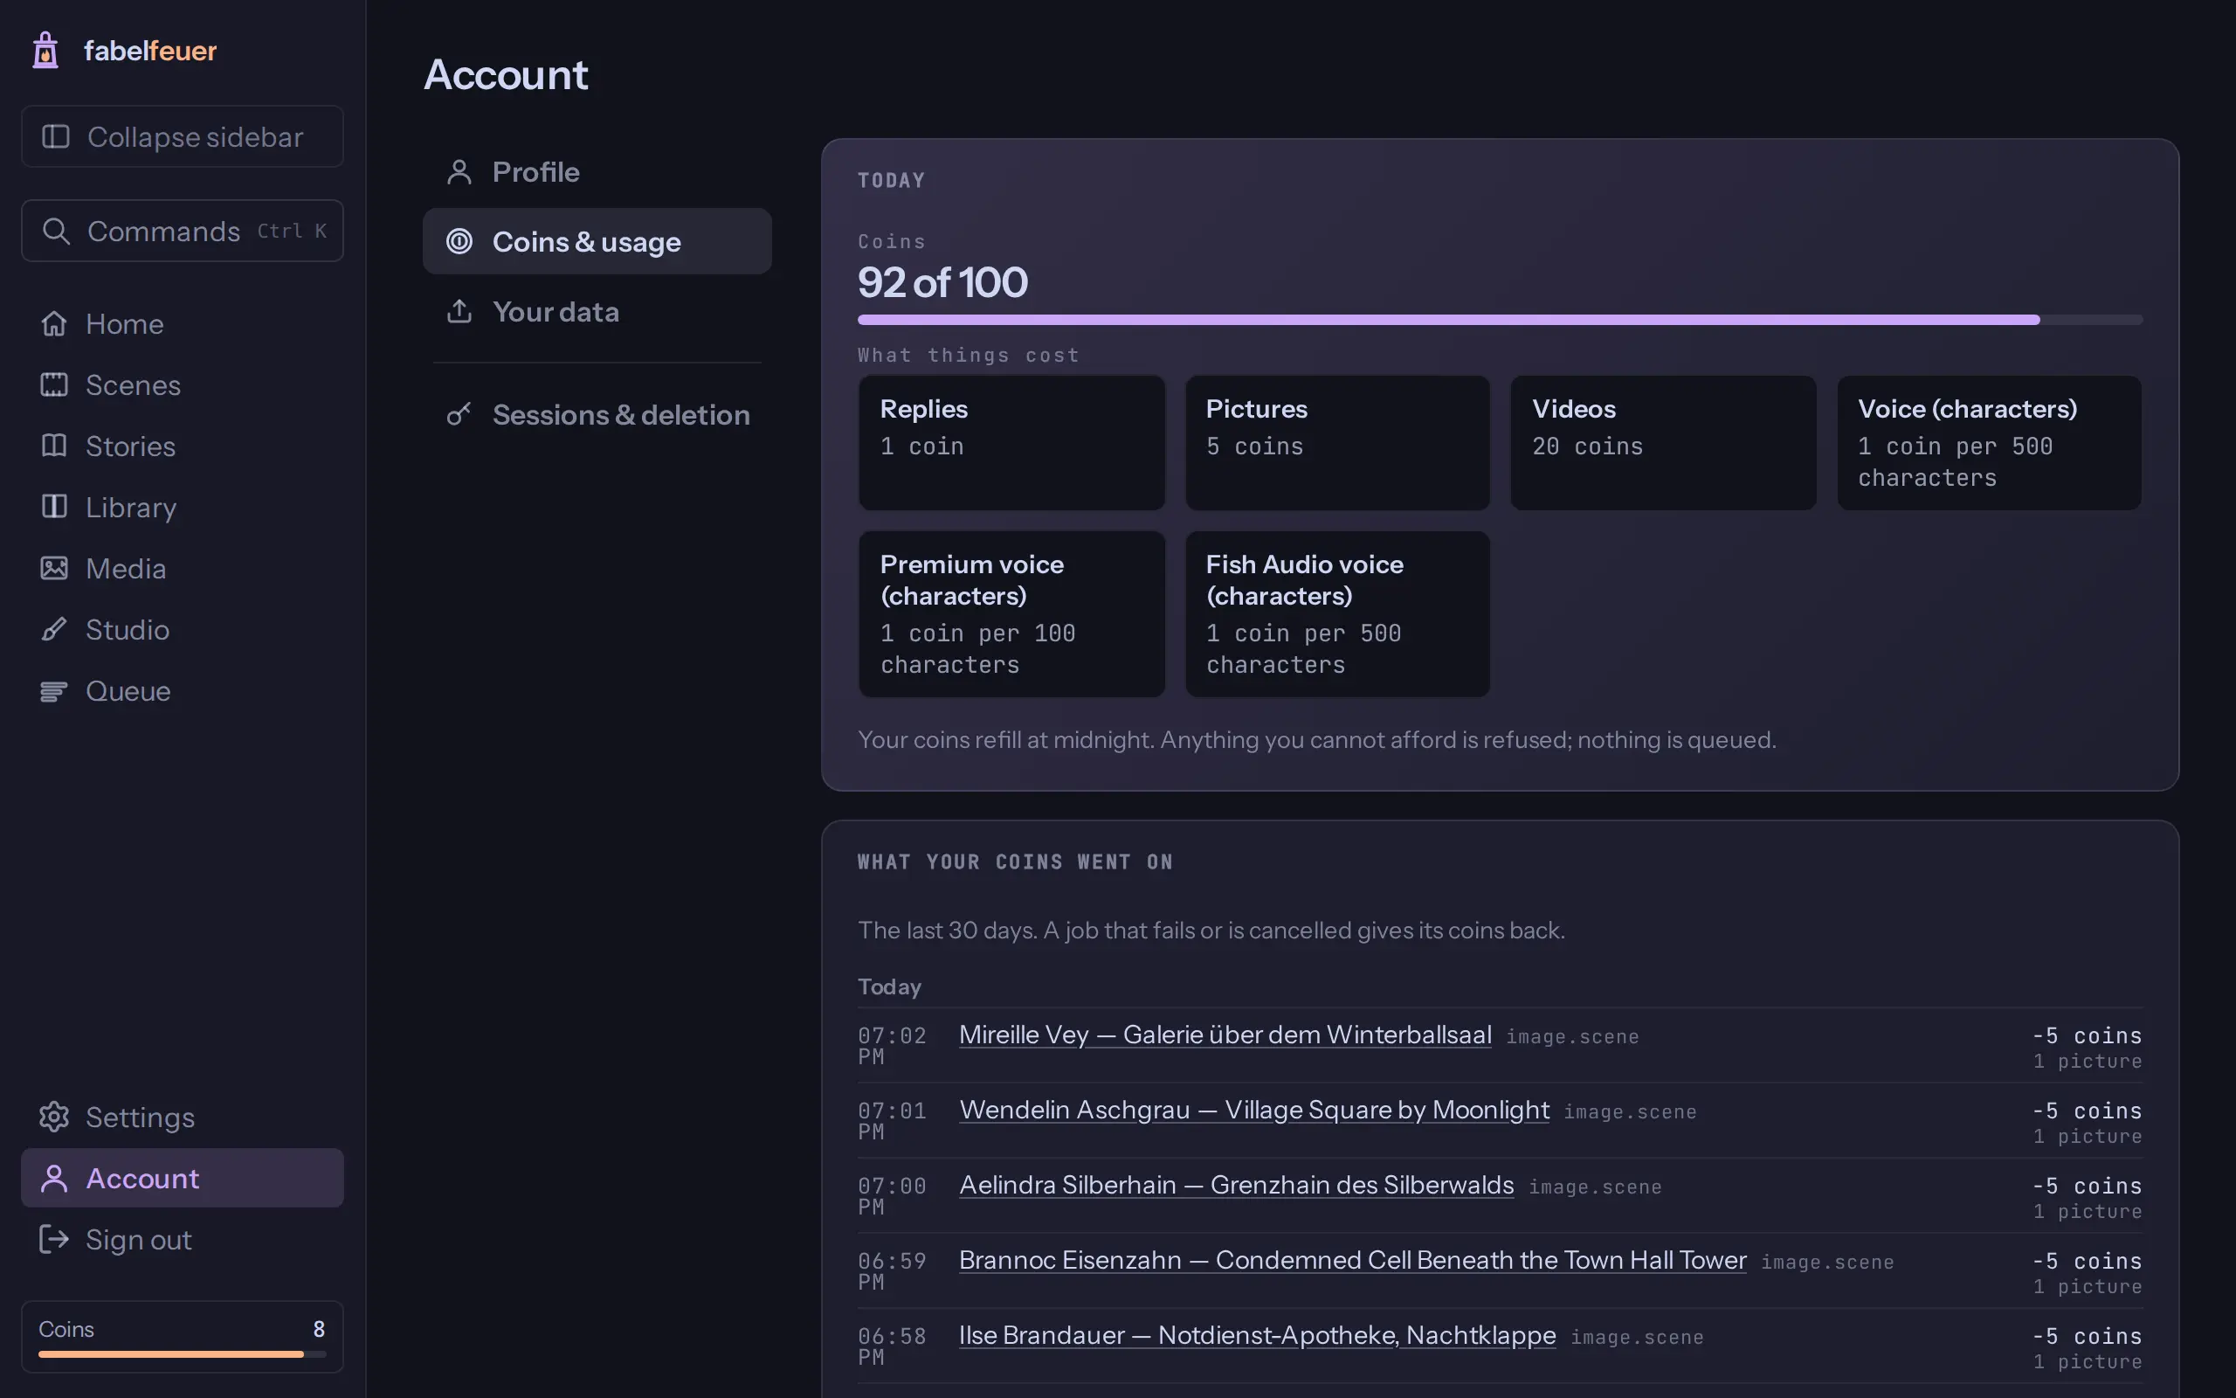Click the sidebar Coins balance bar
This screenshot has height=1398, width=2236.
(182, 1354)
